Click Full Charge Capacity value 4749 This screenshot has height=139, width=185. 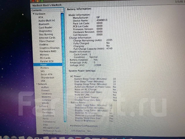tap(109, 48)
